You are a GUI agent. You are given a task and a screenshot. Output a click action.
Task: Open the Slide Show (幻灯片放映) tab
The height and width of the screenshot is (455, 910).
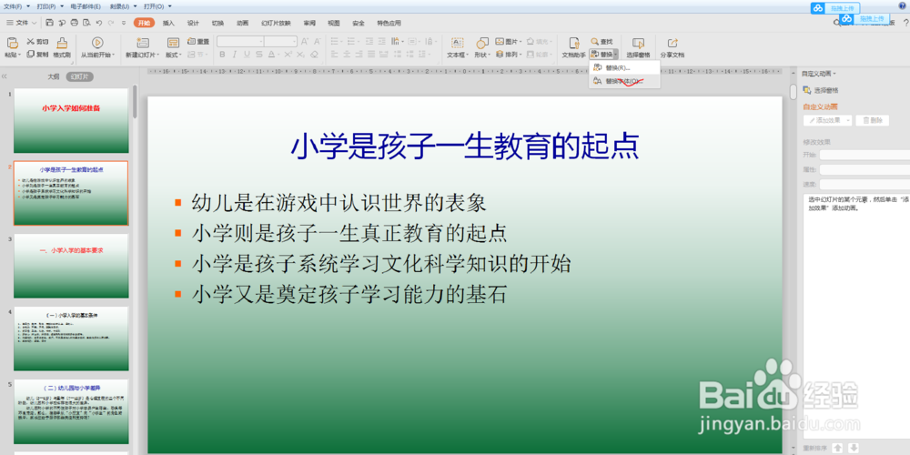277,24
